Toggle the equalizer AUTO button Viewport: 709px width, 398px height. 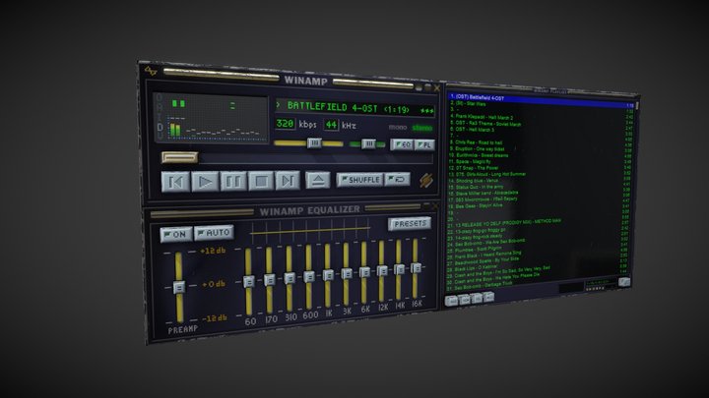pos(214,233)
